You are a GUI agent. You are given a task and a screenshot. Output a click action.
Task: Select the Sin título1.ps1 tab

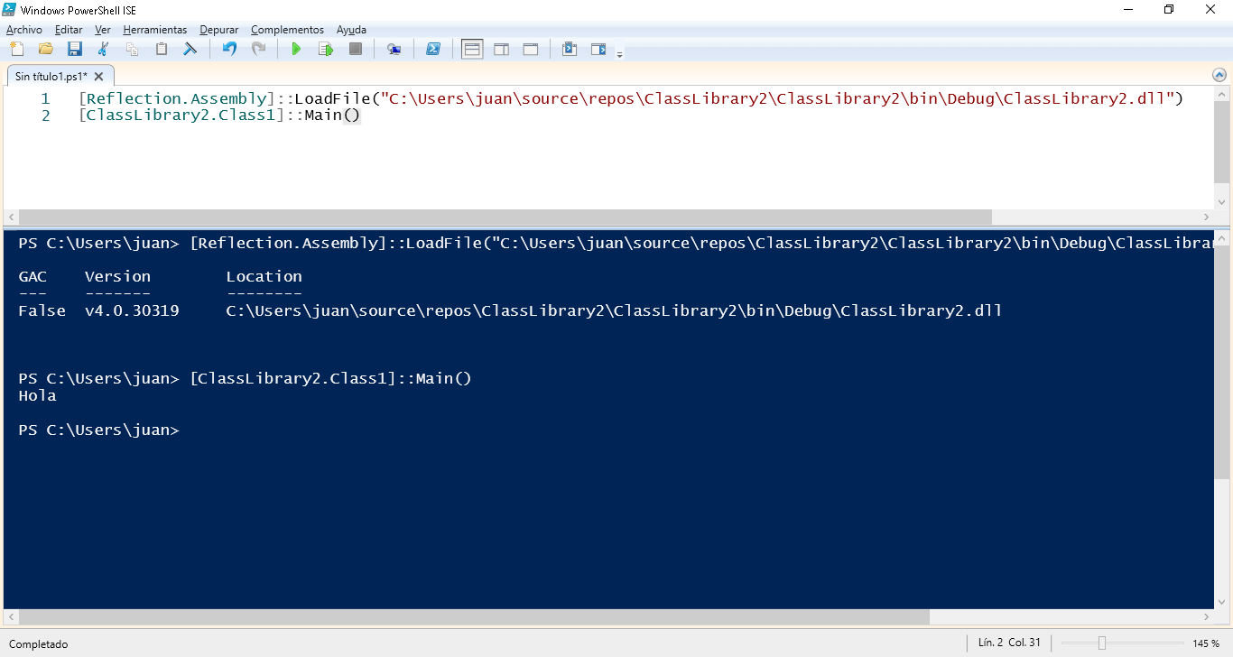coord(50,76)
